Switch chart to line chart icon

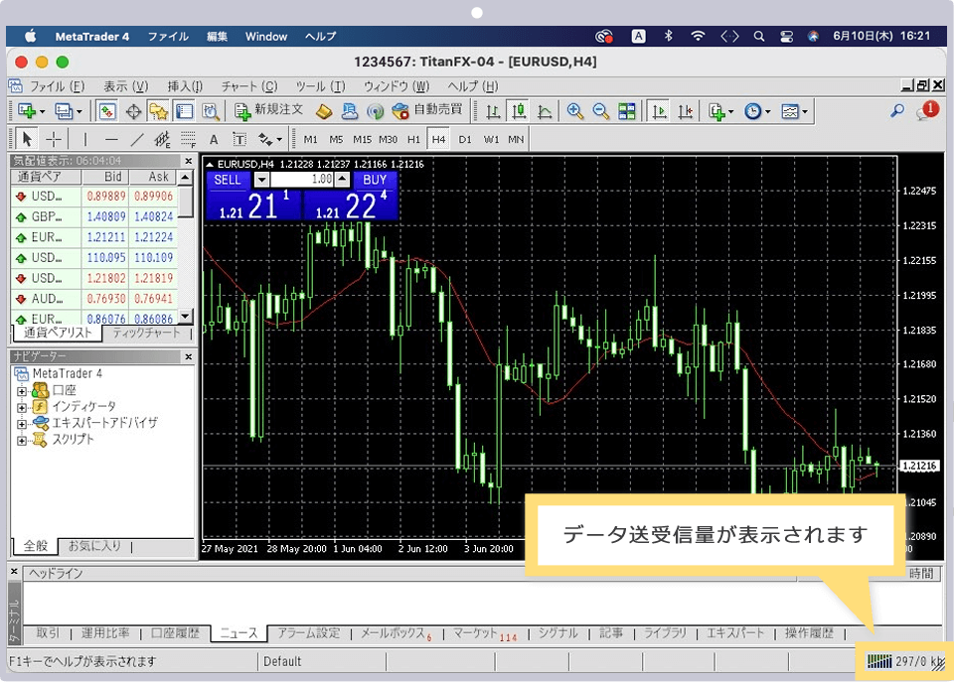[545, 111]
